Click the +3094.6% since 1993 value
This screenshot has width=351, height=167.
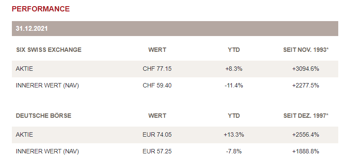coord(306,69)
